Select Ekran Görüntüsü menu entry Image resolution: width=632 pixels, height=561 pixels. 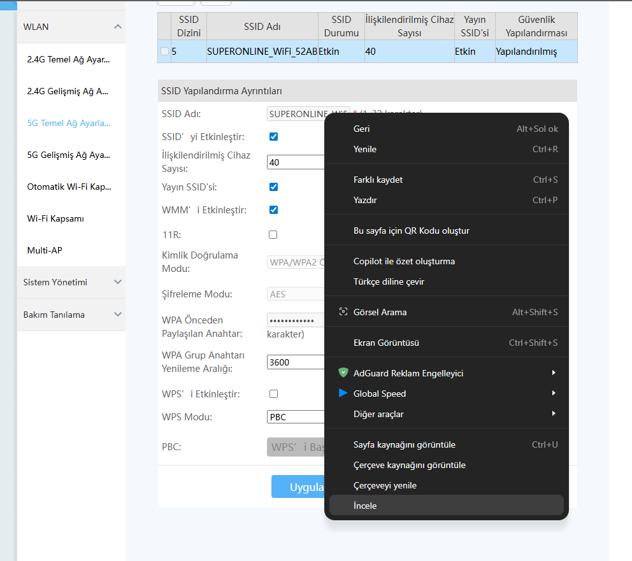point(446,343)
